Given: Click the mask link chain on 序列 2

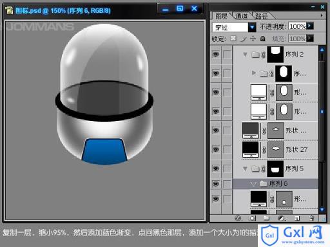Looking at the screenshot, I should pos(264,55).
